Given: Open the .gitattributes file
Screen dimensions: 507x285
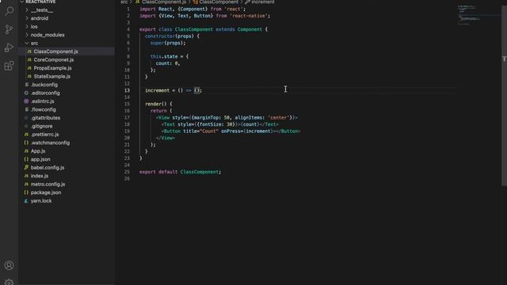Looking at the screenshot, I should (45, 118).
